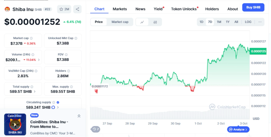Click the Buy SHIB button

253,7
